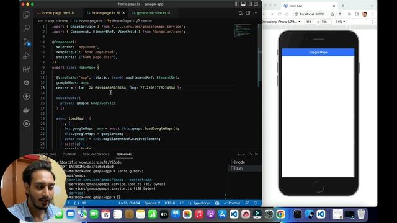Image resolution: width=397 pixels, height=223 pixels.
Task: Open the Source Control view
Action: point(27,42)
